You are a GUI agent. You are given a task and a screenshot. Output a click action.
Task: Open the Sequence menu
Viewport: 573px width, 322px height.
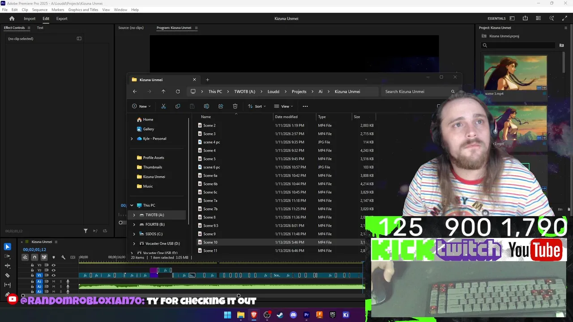pos(40,10)
